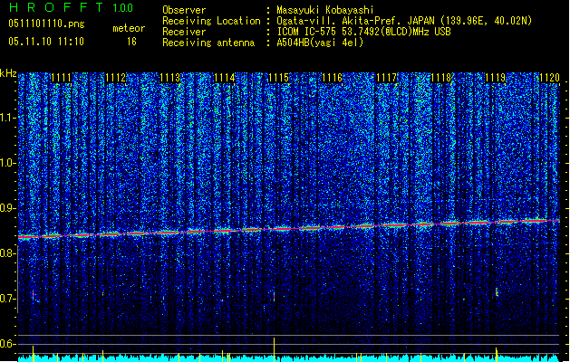570x362 pixels.
Task: Click the date stamp 05.11.10 11:10
Action: click(x=46, y=42)
